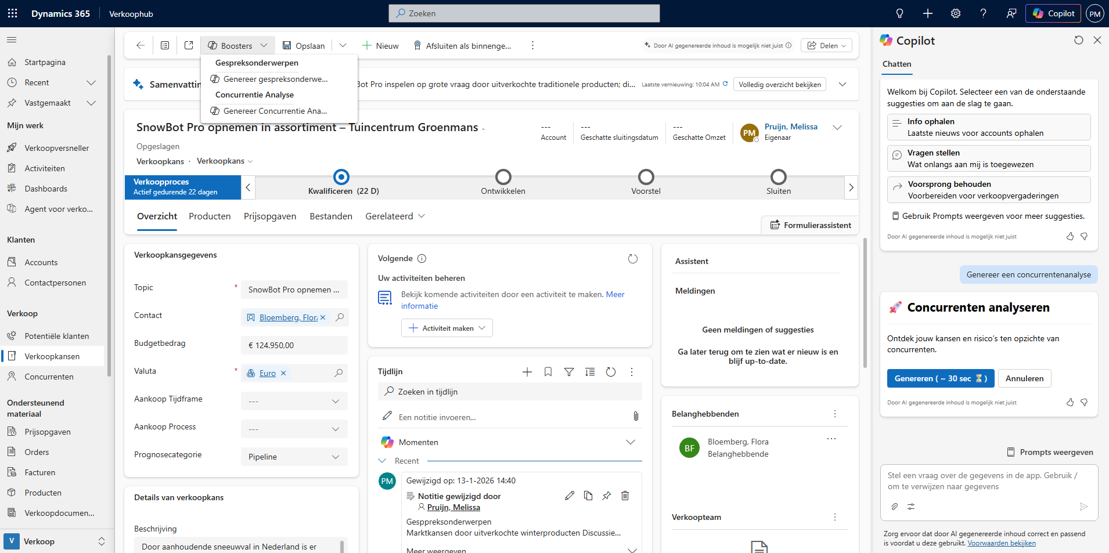
Task: Click the timeline bookmark icon
Action: point(548,372)
